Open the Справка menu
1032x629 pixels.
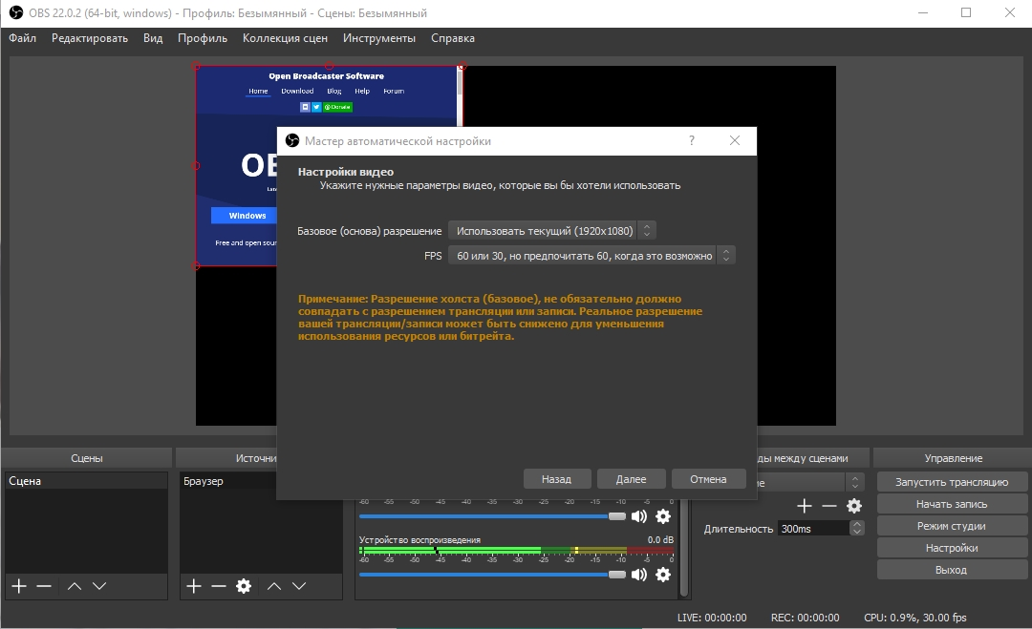(453, 38)
